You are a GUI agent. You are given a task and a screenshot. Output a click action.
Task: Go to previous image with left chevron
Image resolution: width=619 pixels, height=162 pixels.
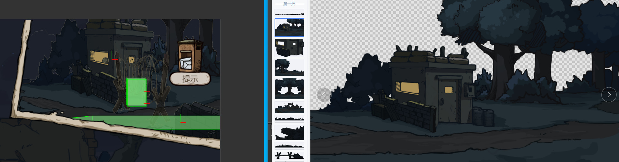pos(324,95)
